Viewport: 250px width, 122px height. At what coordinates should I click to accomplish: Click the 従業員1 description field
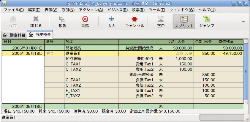[91, 53]
